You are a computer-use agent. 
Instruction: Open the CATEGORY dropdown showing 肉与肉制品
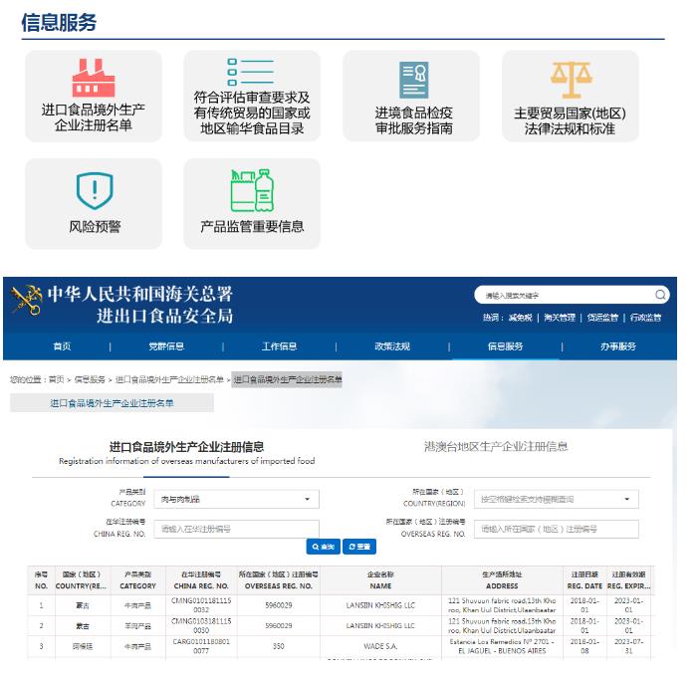(237, 499)
